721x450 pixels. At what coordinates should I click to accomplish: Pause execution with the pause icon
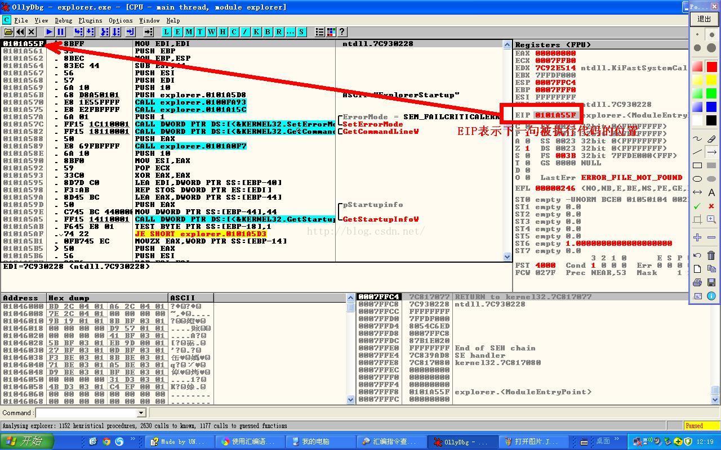pyautogui.click(x=60, y=32)
